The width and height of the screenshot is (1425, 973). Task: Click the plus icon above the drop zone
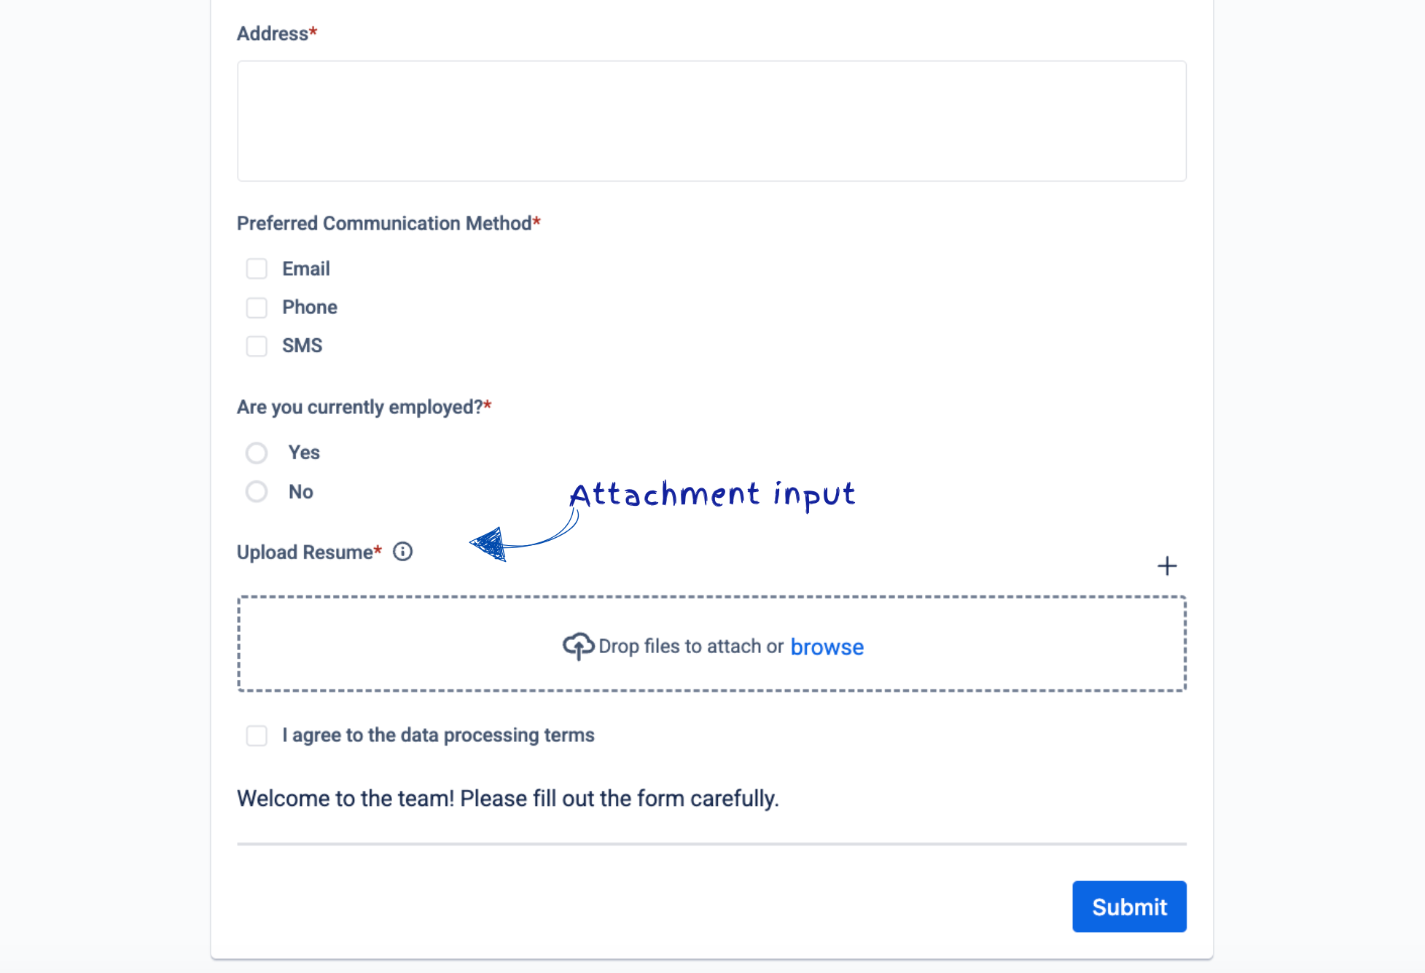click(x=1166, y=566)
